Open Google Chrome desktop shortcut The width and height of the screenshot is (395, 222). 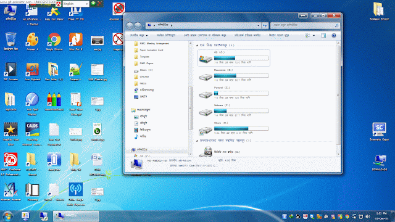coord(54,42)
